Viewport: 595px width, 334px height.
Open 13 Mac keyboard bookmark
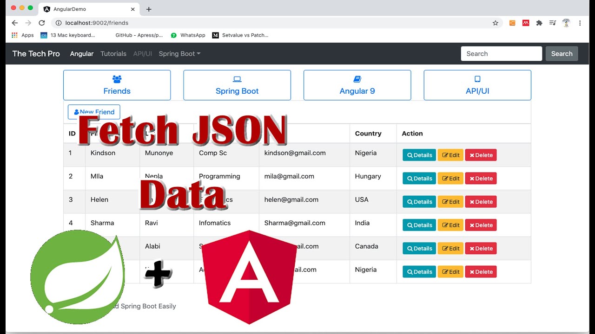68,35
